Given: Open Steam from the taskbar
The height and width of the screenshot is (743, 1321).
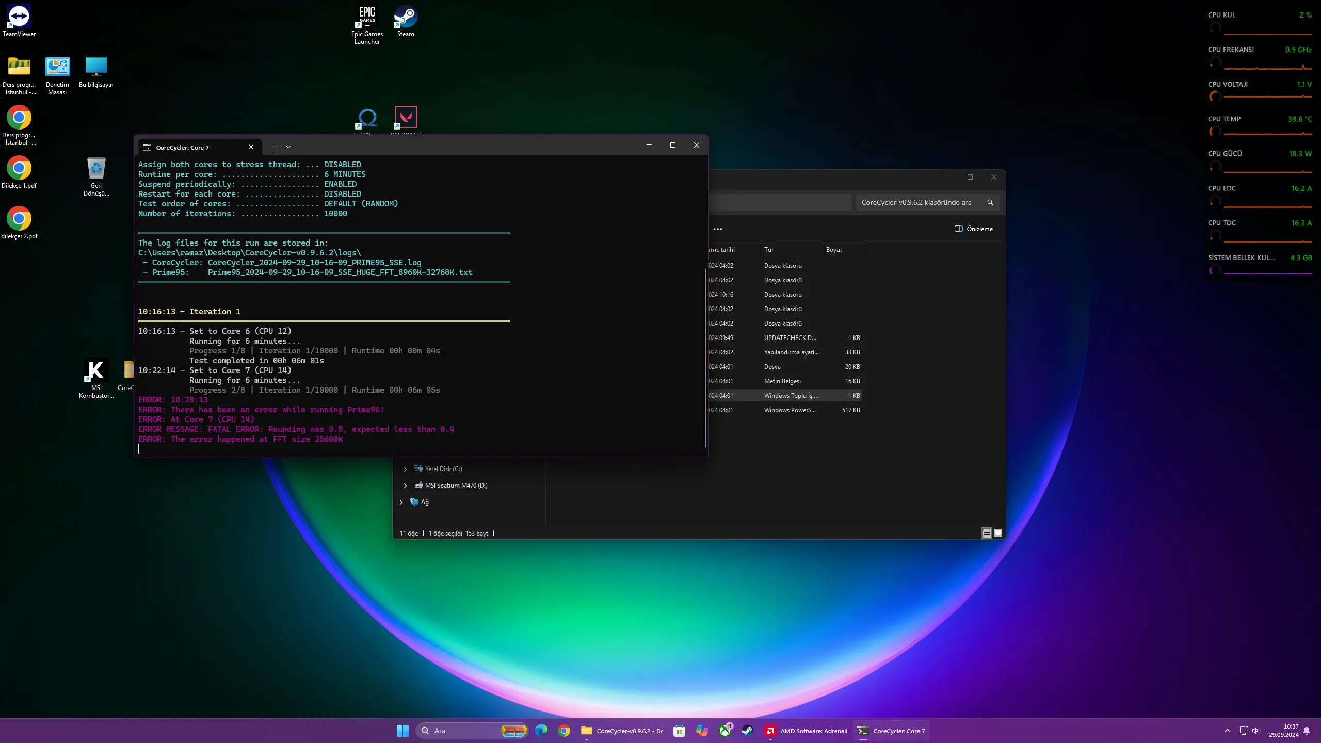Looking at the screenshot, I should pyautogui.click(x=747, y=731).
